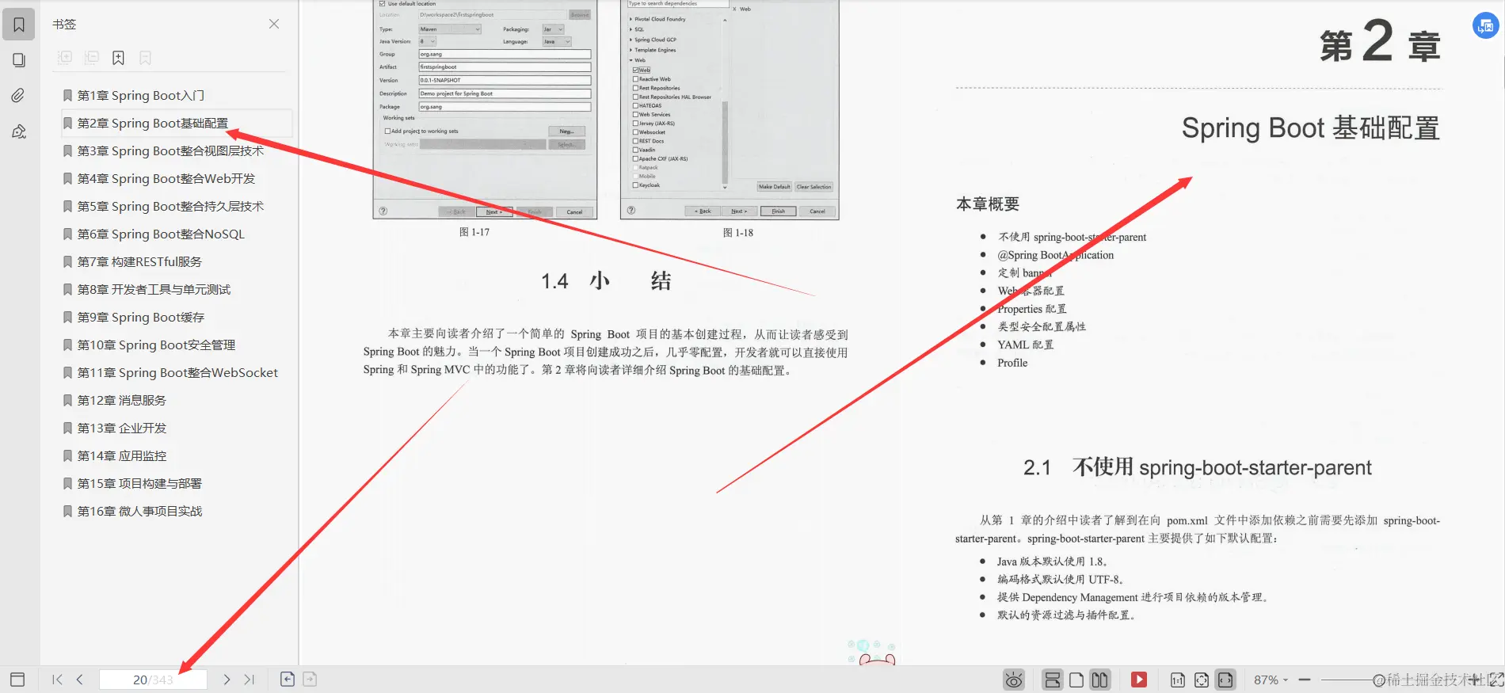This screenshot has width=1505, height=693.
Task: Jump to bookmark 第14章 应用监控
Action: point(121,455)
